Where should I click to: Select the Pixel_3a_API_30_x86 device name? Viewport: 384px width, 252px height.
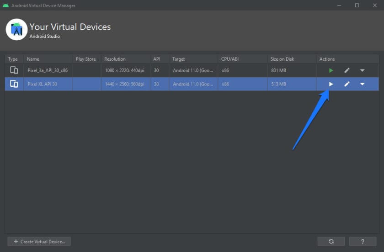click(48, 70)
